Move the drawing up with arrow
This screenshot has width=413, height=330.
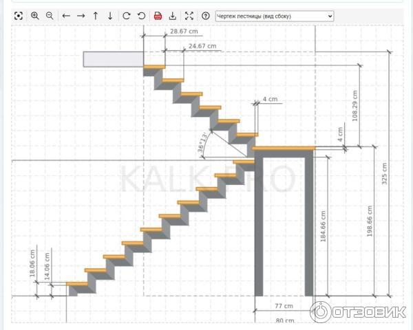[x=96, y=16]
